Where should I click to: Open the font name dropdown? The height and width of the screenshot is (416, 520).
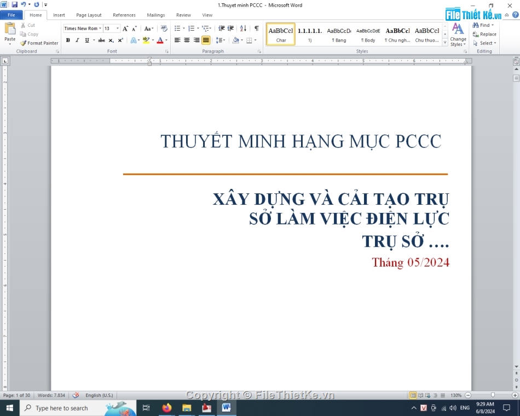point(100,28)
